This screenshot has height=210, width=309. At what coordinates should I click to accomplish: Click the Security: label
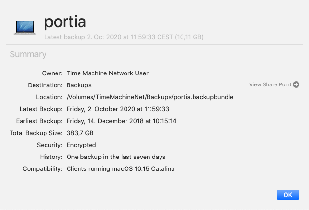pyautogui.click(x=50, y=145)
